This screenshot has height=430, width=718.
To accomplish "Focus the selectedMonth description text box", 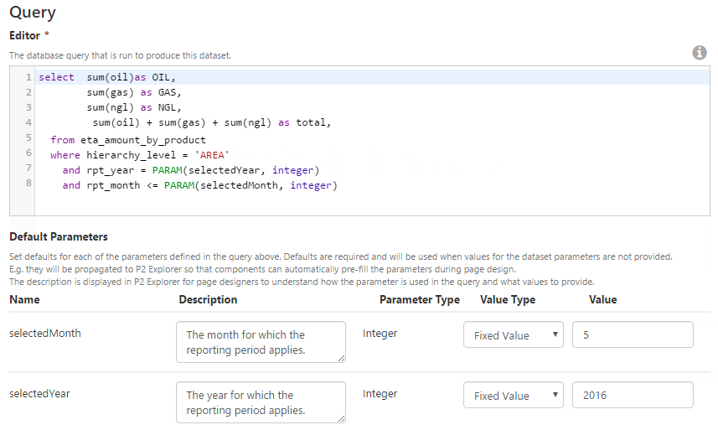I will click(x=260, y=342).
